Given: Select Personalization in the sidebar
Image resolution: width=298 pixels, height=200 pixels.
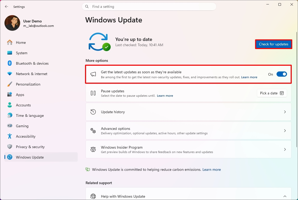Looking at the screenshot, I should 41,84.
